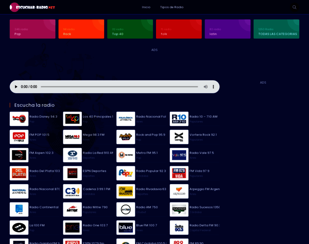Click the Sucesos radio logo

[179, 209]
